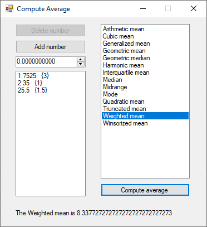Click the Weighted mean result text
This screenshot has width=207, height=227.
point(94,213)
